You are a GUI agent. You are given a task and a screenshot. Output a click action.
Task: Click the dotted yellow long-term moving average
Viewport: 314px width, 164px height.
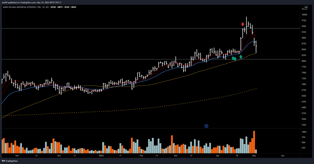tap(153, 107)
